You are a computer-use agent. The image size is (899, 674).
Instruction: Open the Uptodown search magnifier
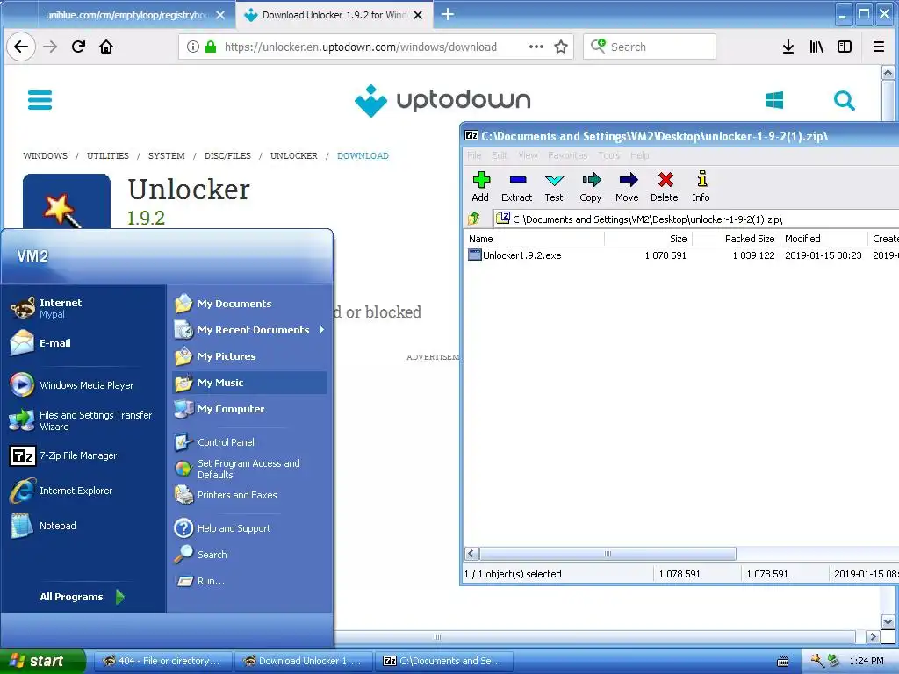click(844, 100)
